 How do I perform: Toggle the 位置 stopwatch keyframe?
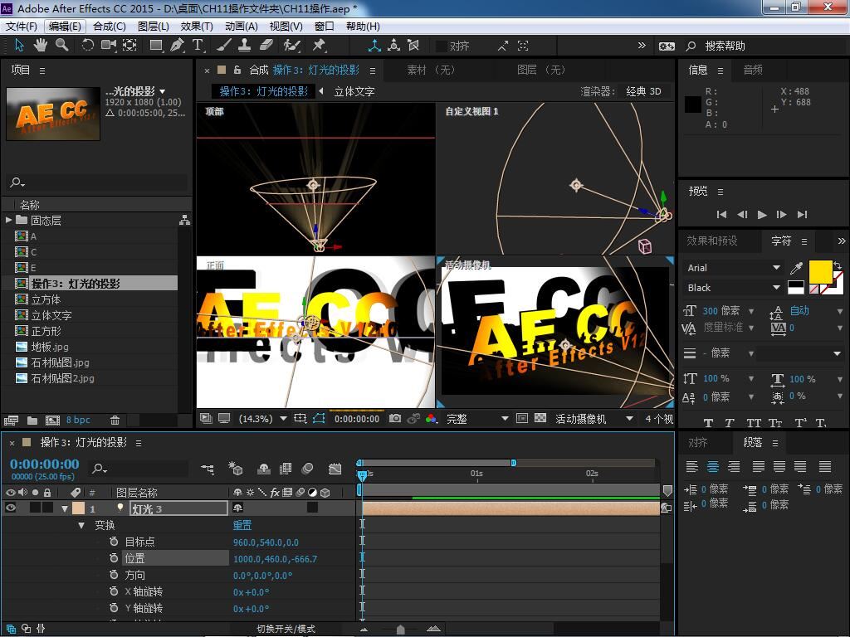tap(114, 558)
